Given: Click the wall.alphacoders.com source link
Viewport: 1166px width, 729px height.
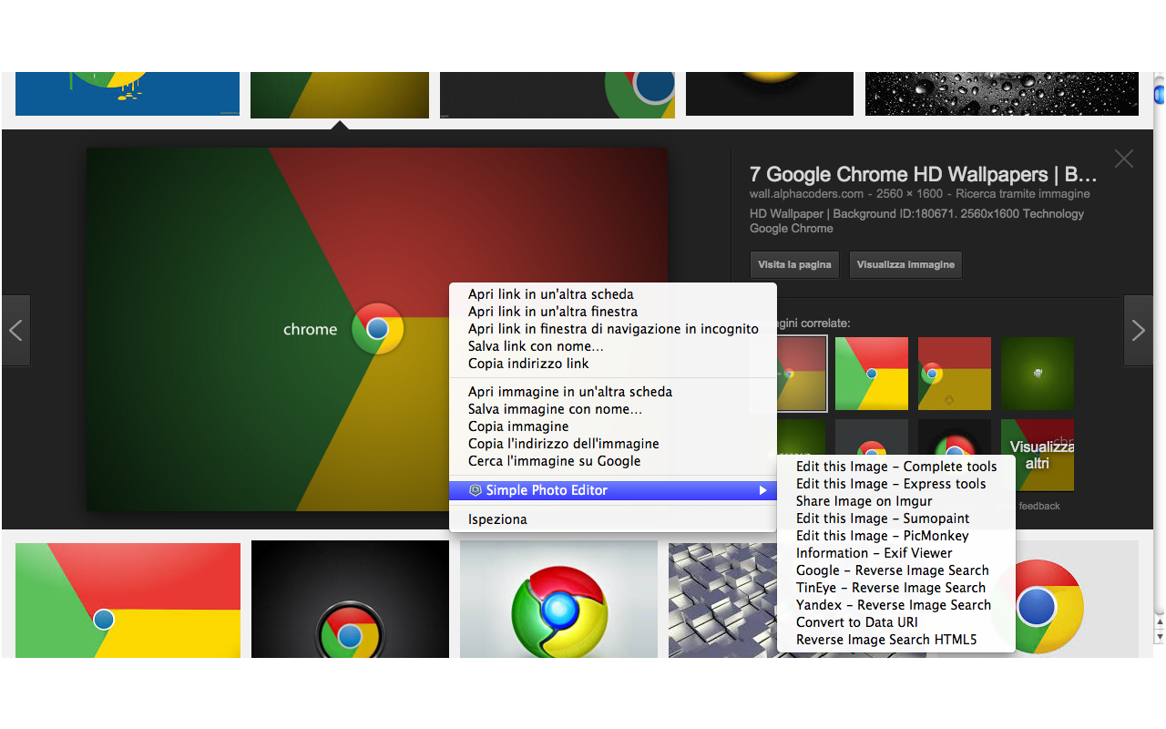Looking at the screenshot, I should pos(806,194).
